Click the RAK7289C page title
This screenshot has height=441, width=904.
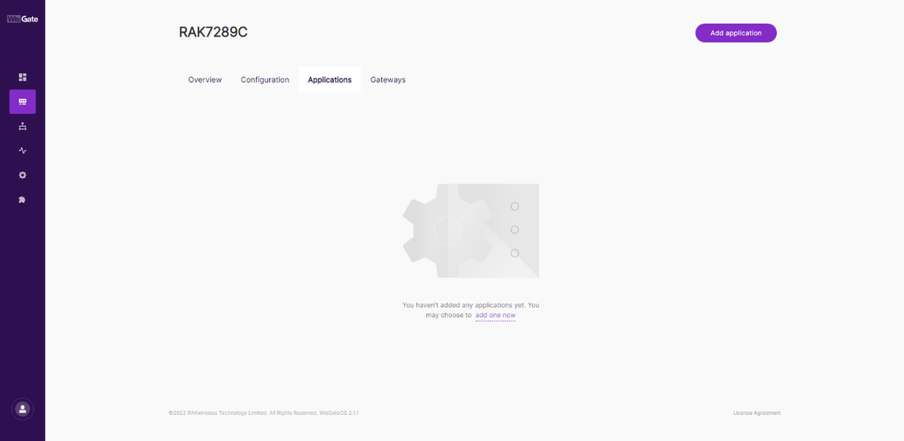213,32
